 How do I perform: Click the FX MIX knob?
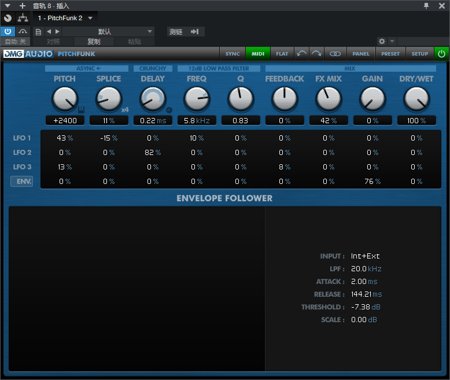click(x=329, y=99)
